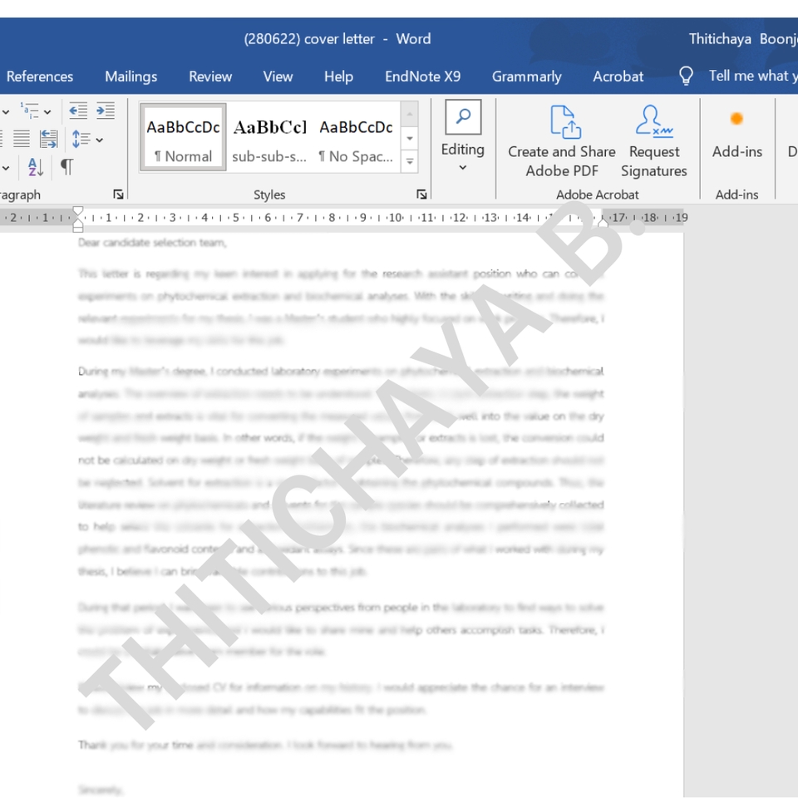Image resolution: width=798 pixels, height=798 pixels.
Task: Open the Mailings tab
Action: (131, 76)
